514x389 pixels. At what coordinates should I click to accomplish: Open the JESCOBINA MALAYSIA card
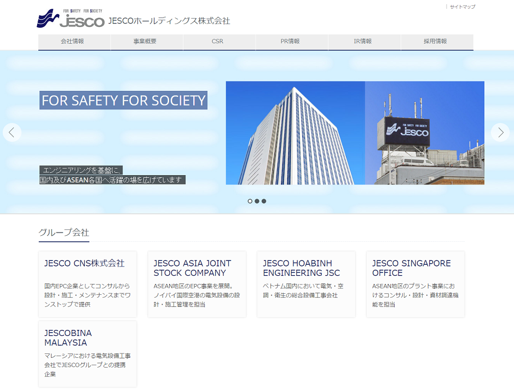88,354
